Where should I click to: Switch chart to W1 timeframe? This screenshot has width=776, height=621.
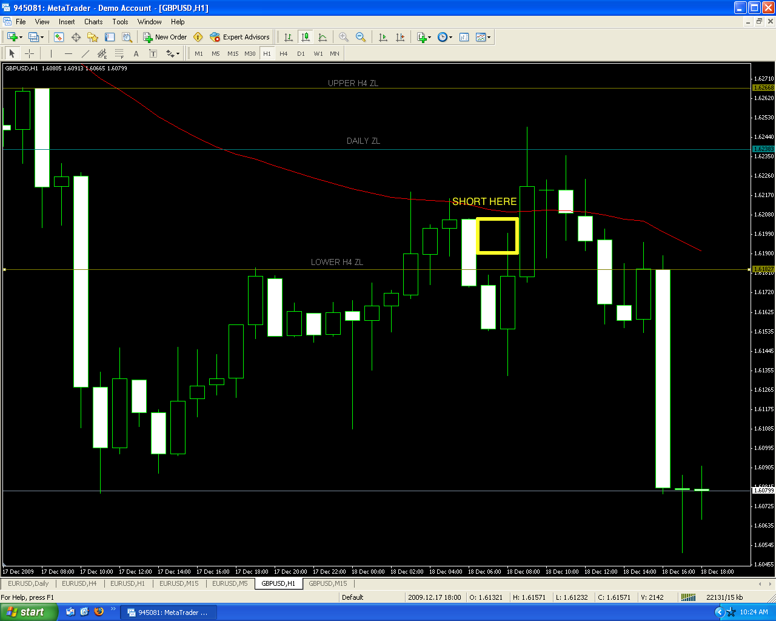[x=318, y=53]
